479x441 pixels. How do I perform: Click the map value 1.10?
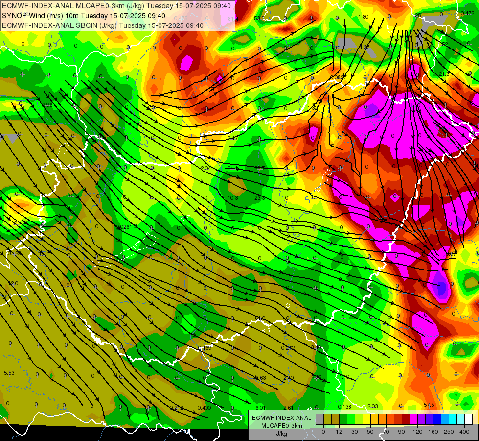coord(344,377)
